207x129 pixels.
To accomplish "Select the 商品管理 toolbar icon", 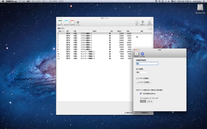I will coord(72,23).
